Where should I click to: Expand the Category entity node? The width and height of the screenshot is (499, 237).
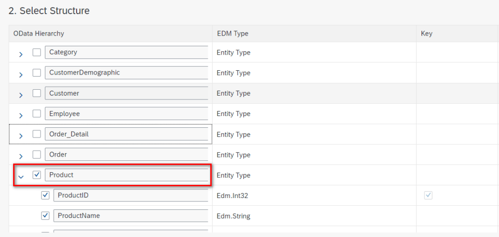click(x=20, y=54)
